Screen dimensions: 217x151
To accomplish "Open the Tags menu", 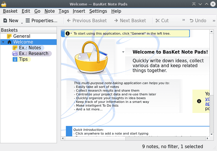I will point(64,11).
